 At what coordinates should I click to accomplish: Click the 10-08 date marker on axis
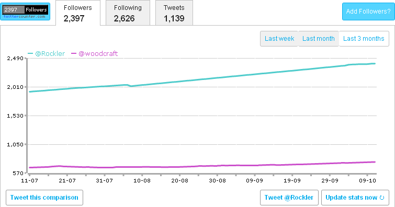(x=142, y=180)
